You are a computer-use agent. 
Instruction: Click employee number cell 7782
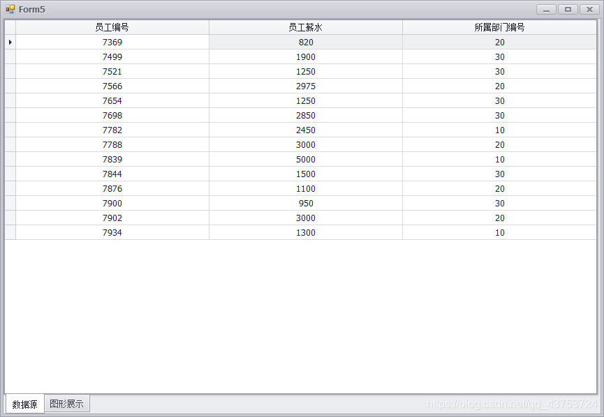[x=112, y=130]
